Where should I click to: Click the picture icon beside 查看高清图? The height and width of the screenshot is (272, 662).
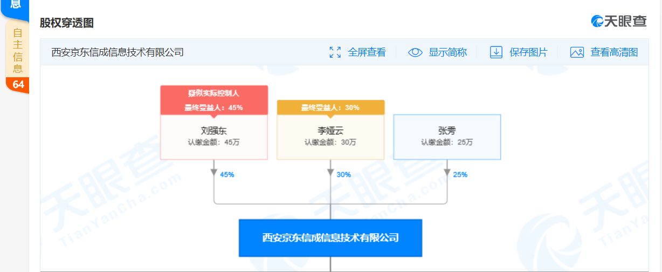577,52
